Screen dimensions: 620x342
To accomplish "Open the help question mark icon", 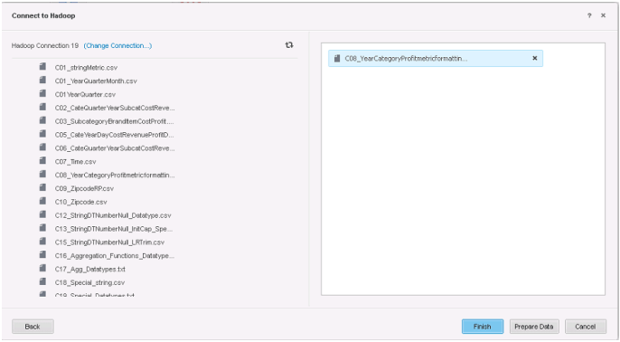I will pyautogui.click(x=589, y=15).
